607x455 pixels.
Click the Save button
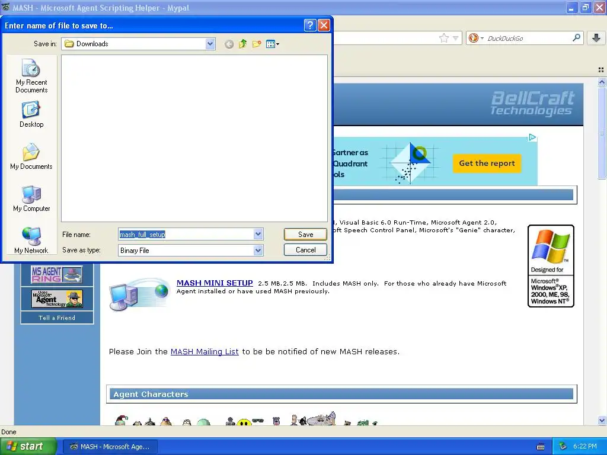point(305,234)
